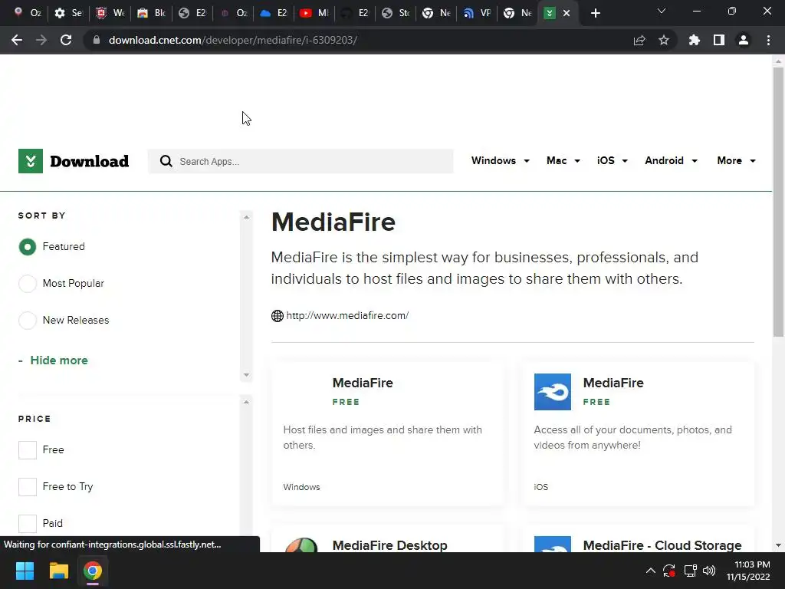Switch to the first Oz maps tab
The image size is (785, 589).
click(28, 13)
